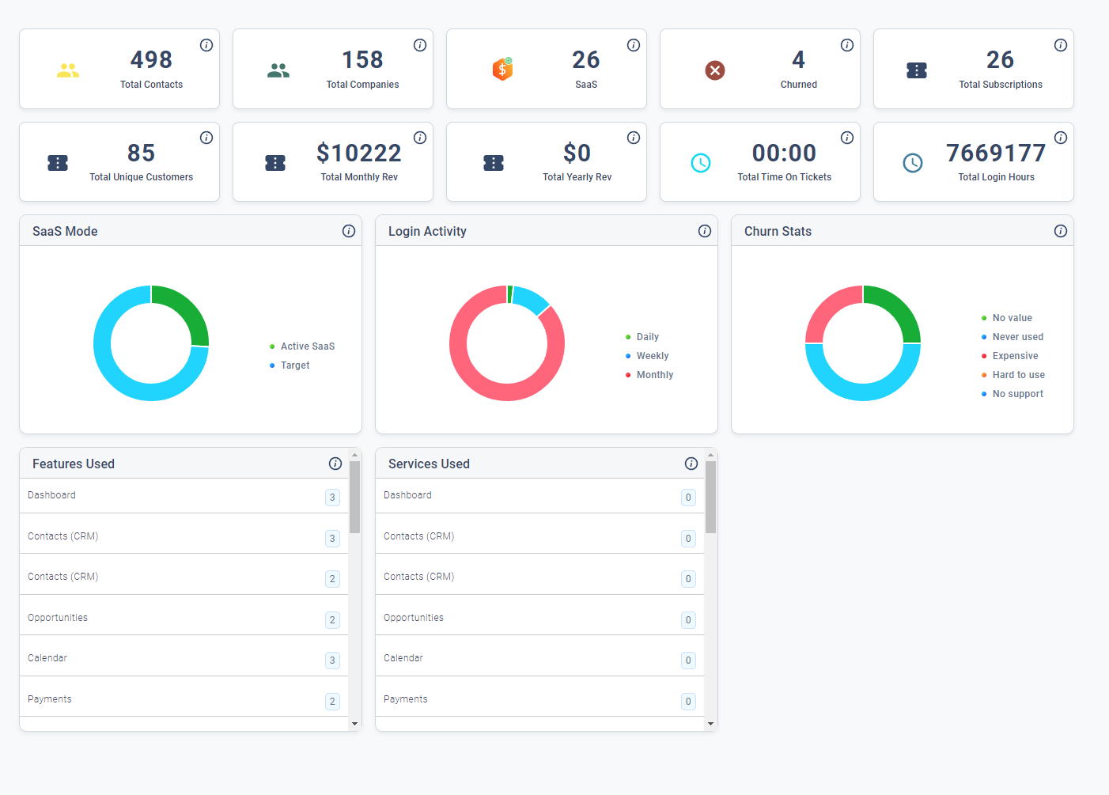
Task: Toggle the Monthly legend in Login Activity
Action: [649, 375]
